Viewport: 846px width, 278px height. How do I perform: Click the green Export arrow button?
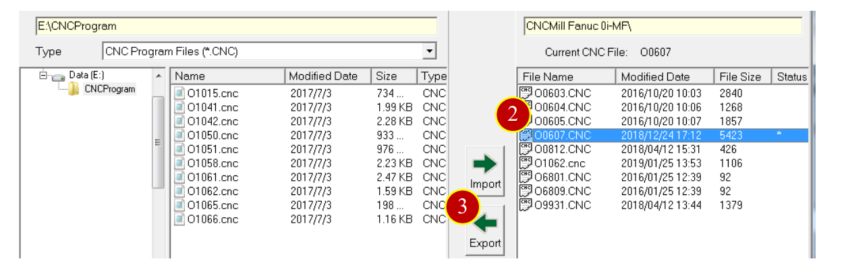click(485, 230)
